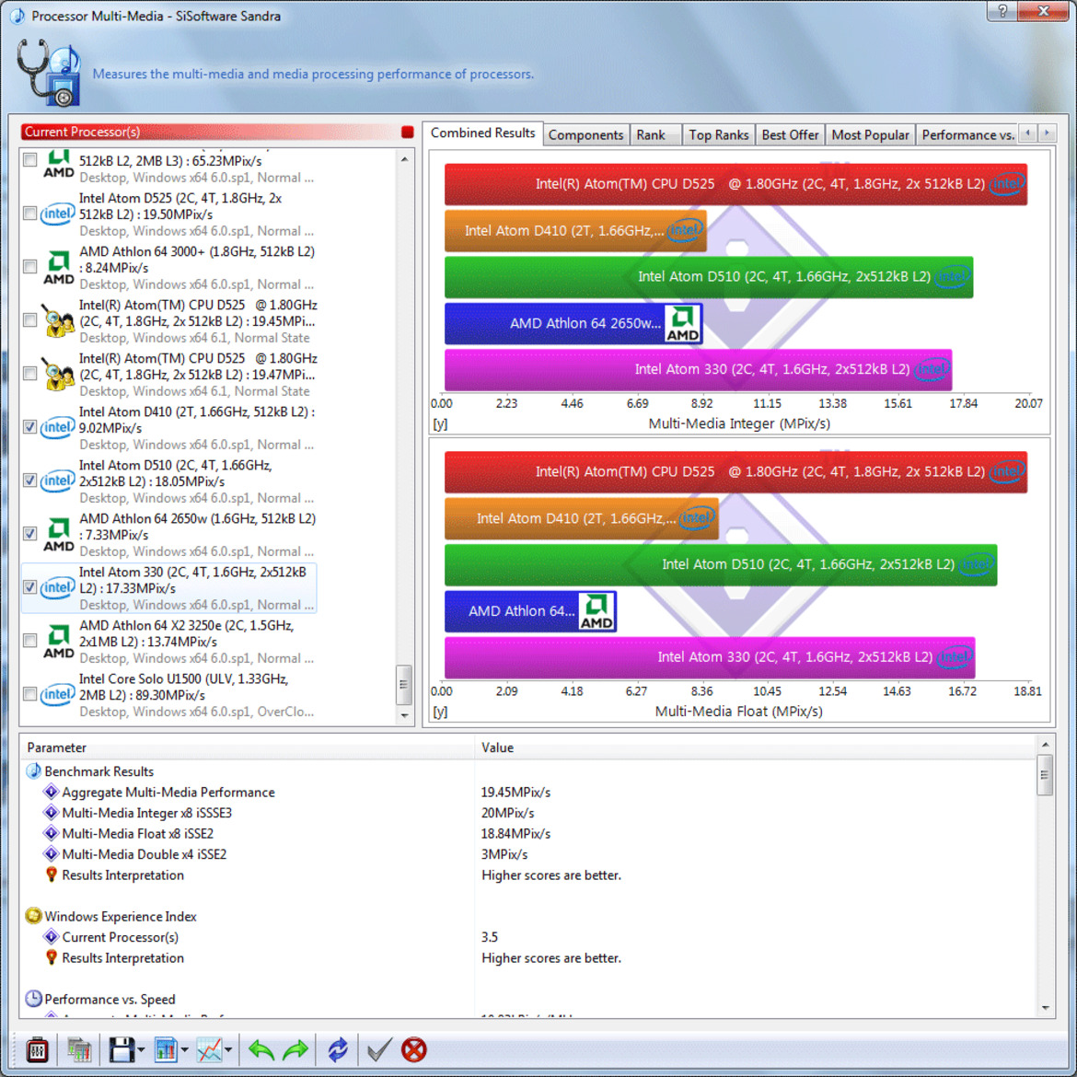Open the dropdown arrow beside line graph icon
The width and height of the screenshot is (1077, 1077).
coord(228,1049)
